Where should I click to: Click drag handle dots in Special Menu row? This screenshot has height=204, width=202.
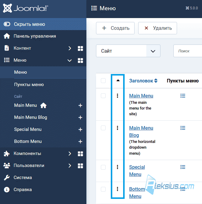117,167
